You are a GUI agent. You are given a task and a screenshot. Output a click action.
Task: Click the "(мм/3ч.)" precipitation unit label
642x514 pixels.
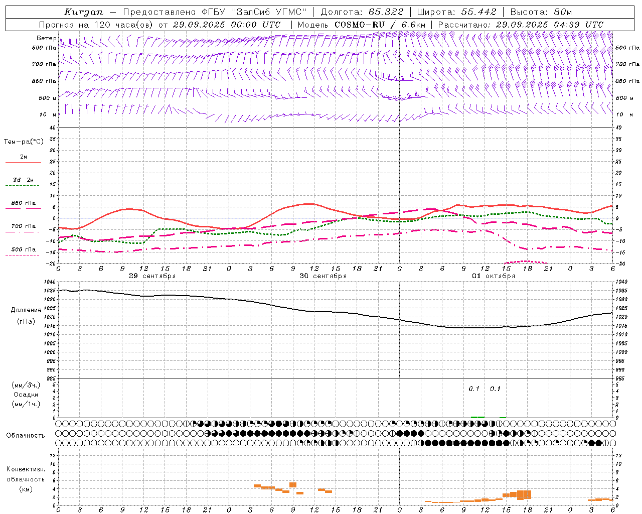26,385
